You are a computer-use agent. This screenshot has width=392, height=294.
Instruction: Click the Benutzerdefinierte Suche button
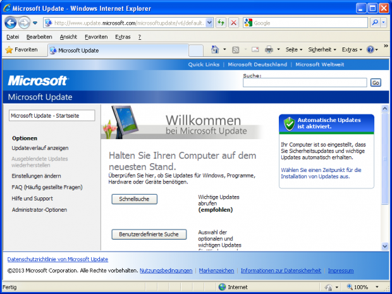(149, 235)
